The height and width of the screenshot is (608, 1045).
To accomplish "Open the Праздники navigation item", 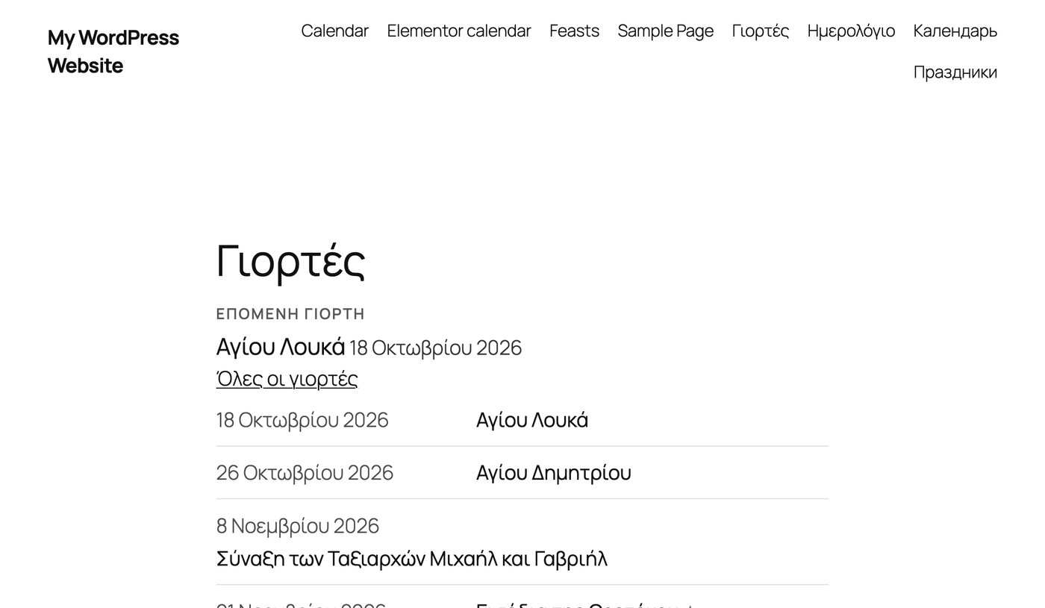I will click(x=955, y=72).
